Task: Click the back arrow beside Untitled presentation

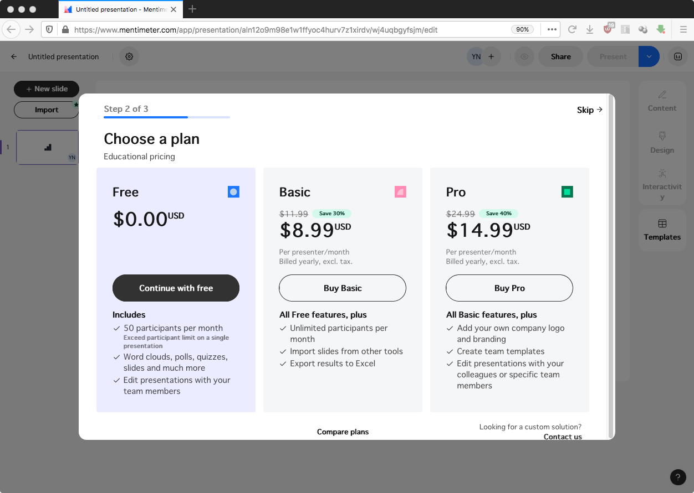Action: click(14, 56)
